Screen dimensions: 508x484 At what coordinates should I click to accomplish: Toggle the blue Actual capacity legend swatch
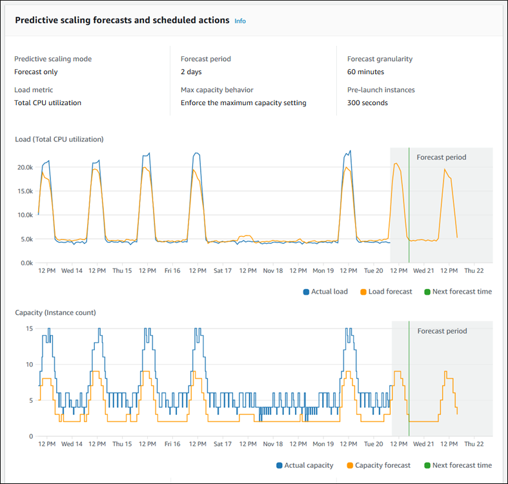coord(279,465)
